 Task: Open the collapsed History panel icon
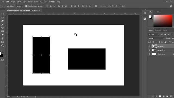[x=145, y=13]
